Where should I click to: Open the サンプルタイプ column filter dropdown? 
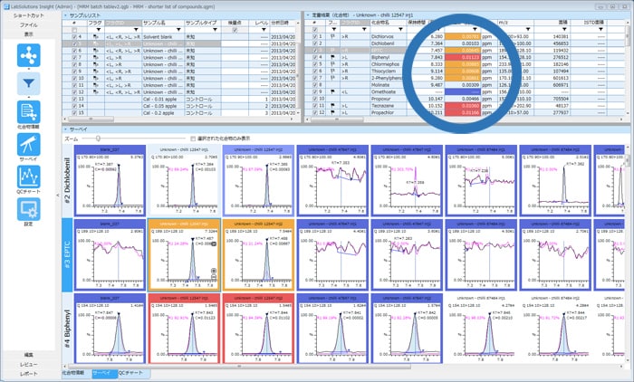click(215, 30)
